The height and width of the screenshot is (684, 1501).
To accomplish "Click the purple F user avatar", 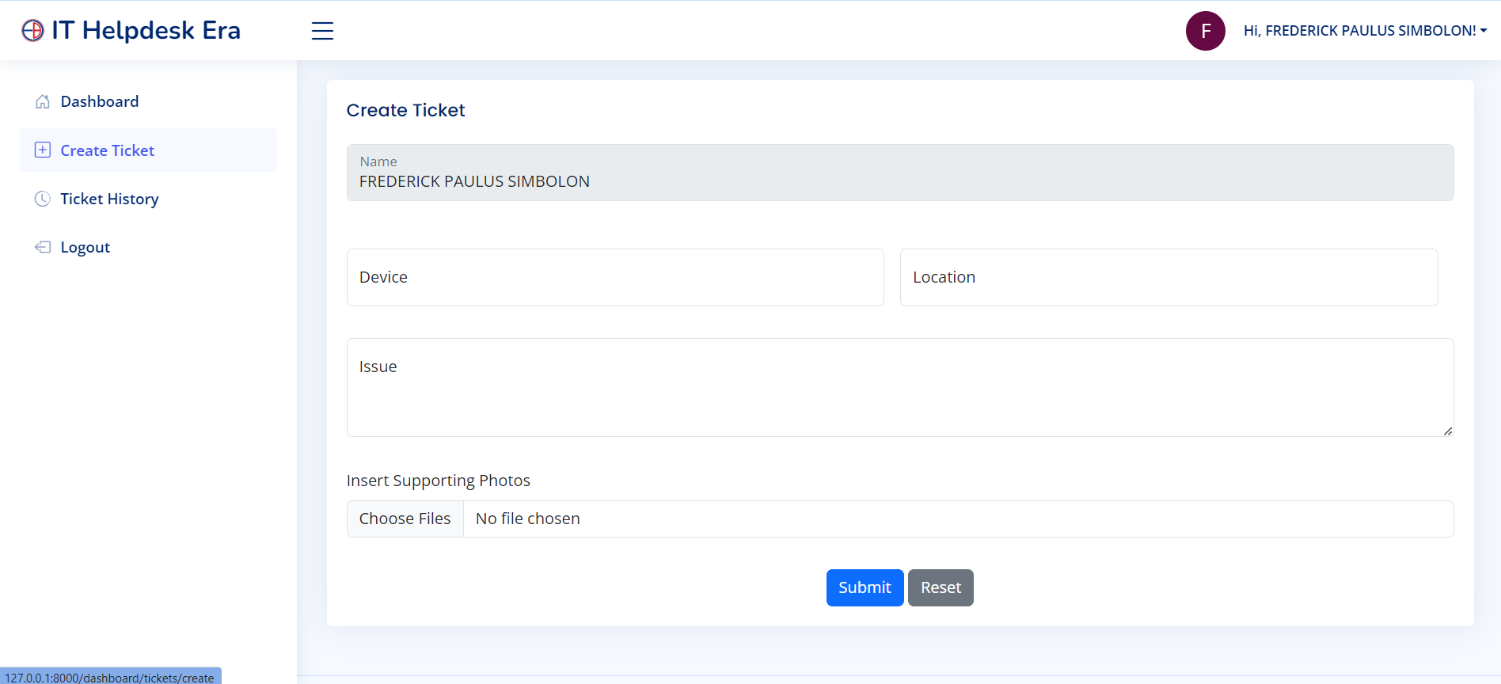I will click(x=1205, y=31).
